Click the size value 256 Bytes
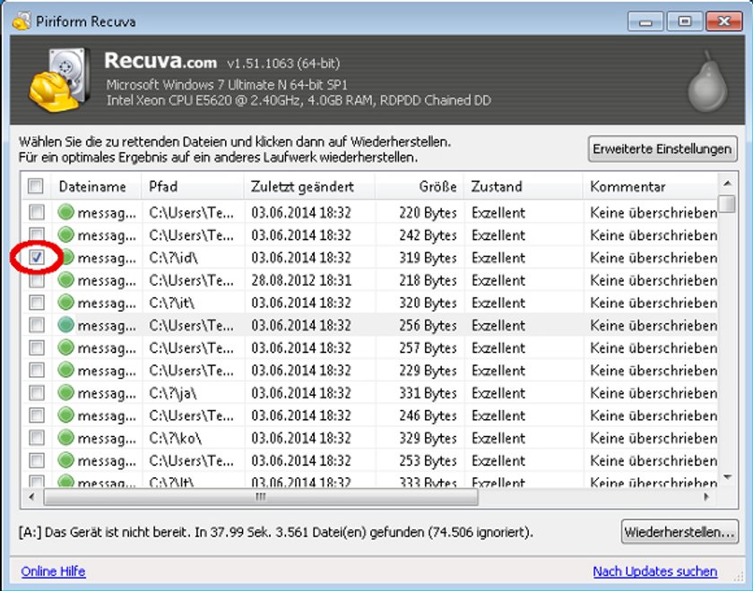 pos(428,325)
